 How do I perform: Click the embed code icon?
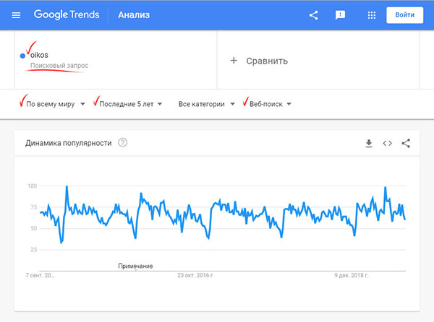[x=388, y=143]
